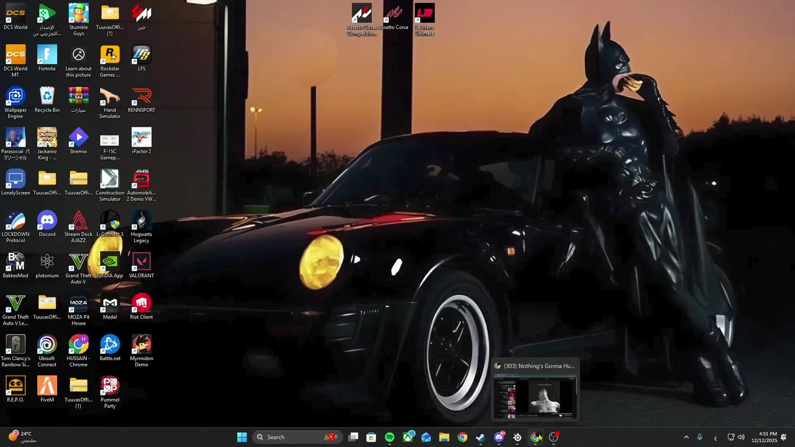Switch to Discord on the taskbar
Viewport: 795px width, 447px height.
[499, 437]
